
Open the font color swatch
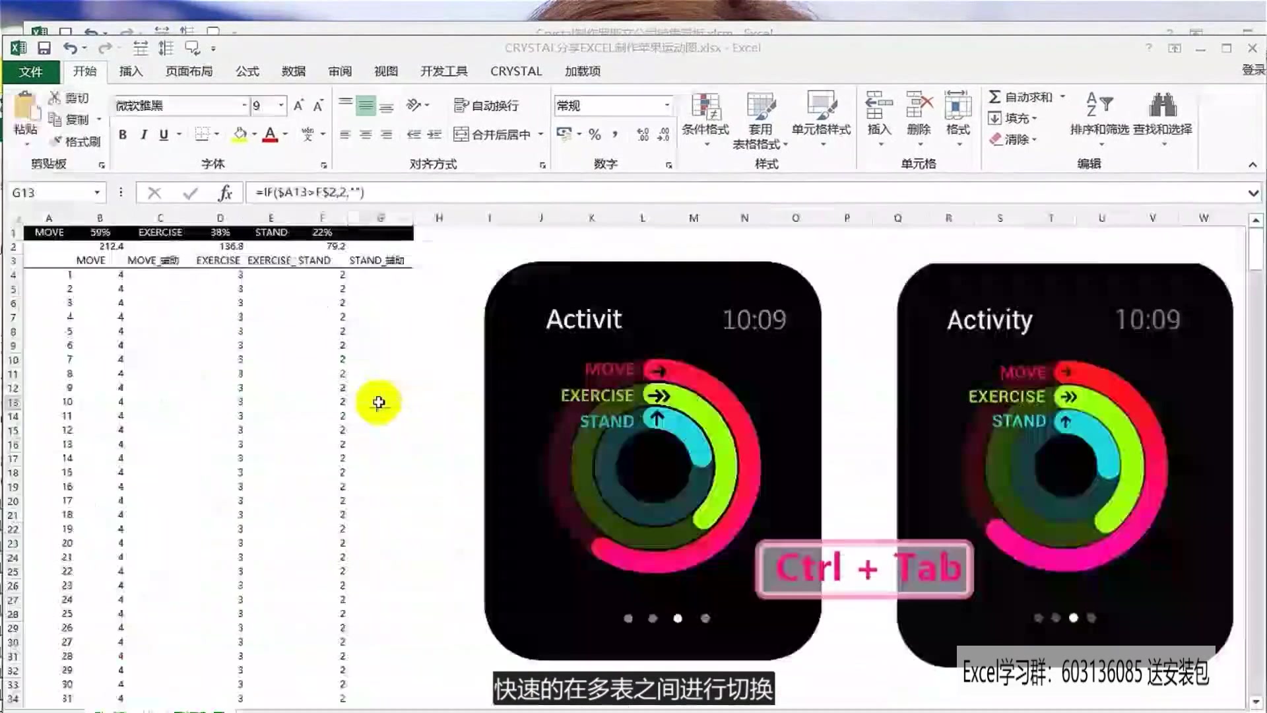[x=269, y=134]
